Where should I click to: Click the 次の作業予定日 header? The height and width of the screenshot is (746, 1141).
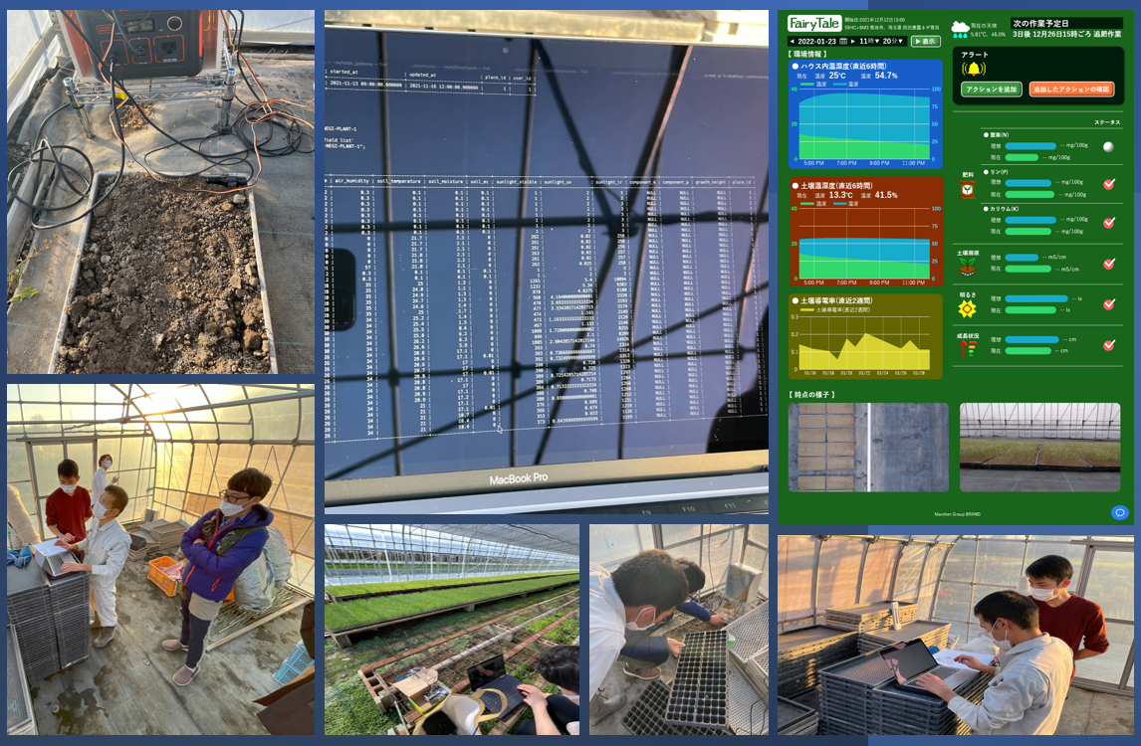1040,23
